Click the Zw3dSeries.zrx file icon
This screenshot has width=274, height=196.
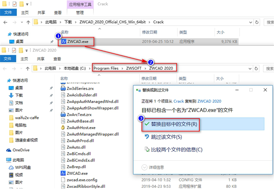tap(63, 88)
